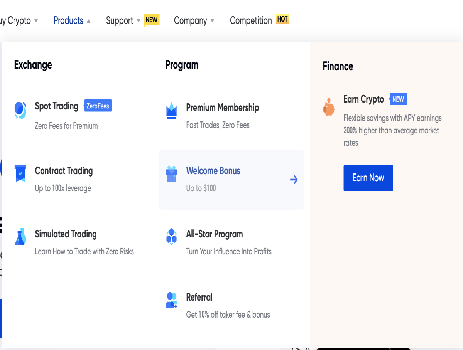Click the Simulated Trading flask icon
463x350 pixels.
pyautogui.click(x=20, y=236)
